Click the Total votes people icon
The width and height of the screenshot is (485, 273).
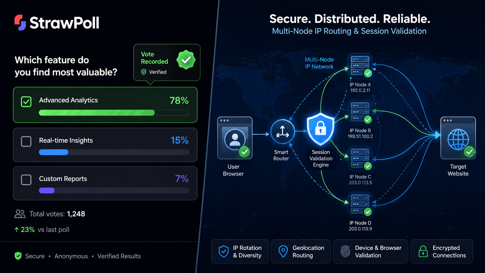(x=20, y=214)
